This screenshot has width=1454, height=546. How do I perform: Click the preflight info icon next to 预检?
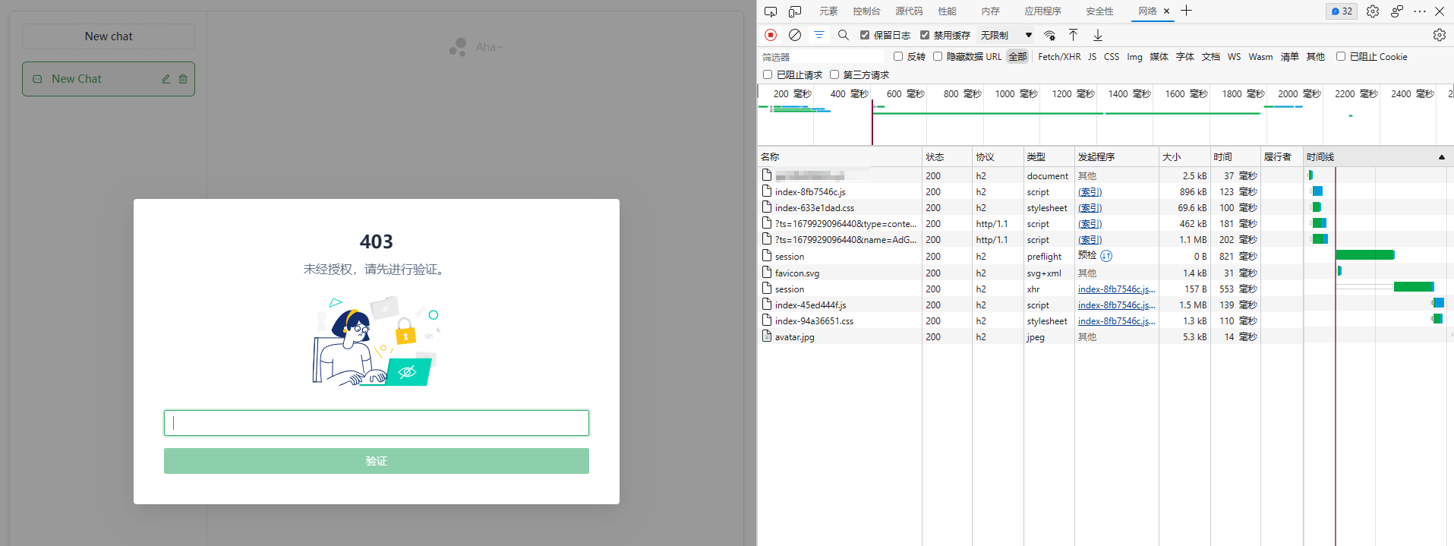[x=1106, y=256]
